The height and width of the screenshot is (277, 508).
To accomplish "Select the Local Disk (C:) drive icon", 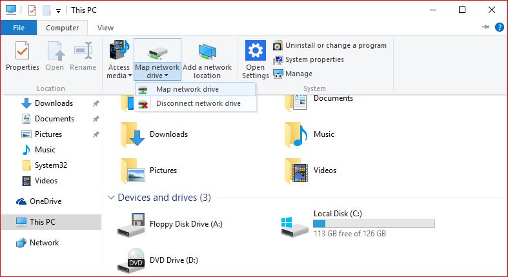I will 294,227.
